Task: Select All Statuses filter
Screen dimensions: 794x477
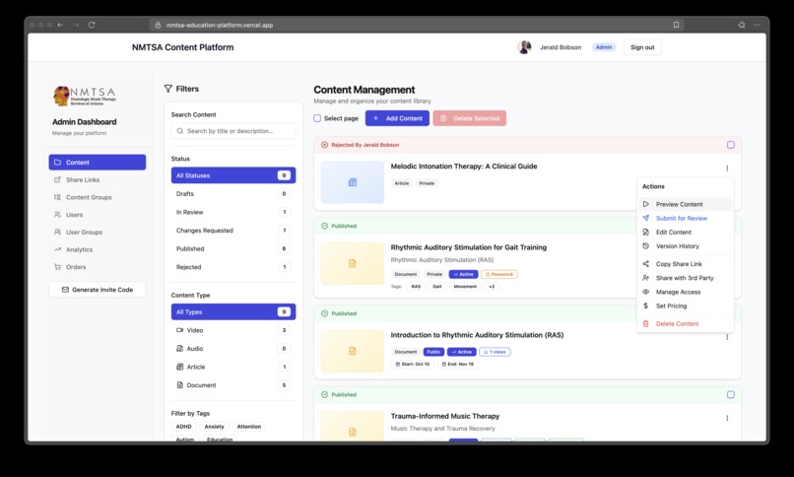Action: [233, 175]
